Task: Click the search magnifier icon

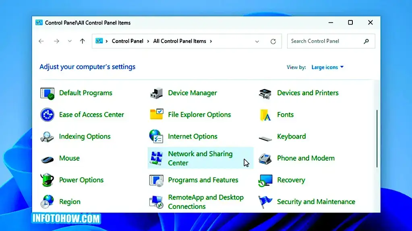Action: [366, 41]
